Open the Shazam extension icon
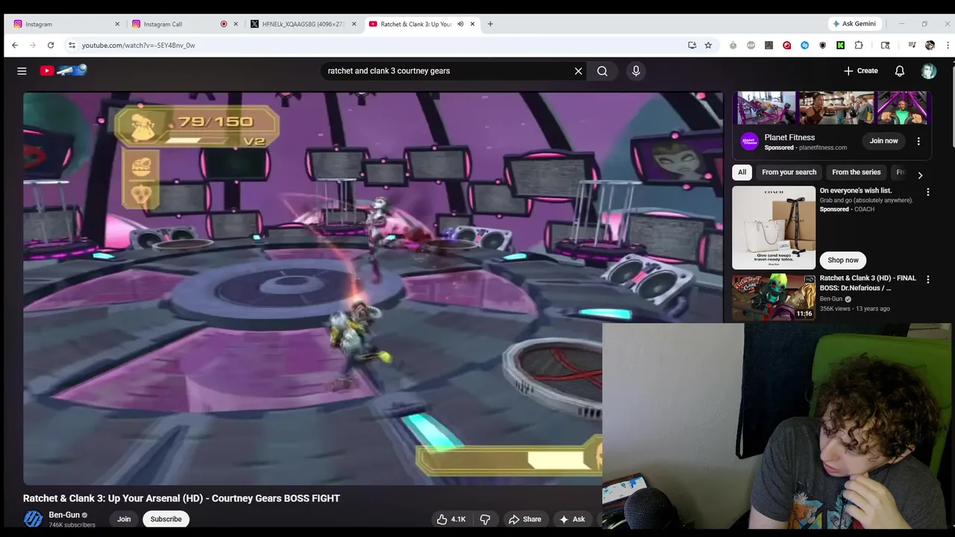 click(x=804, y=45)
